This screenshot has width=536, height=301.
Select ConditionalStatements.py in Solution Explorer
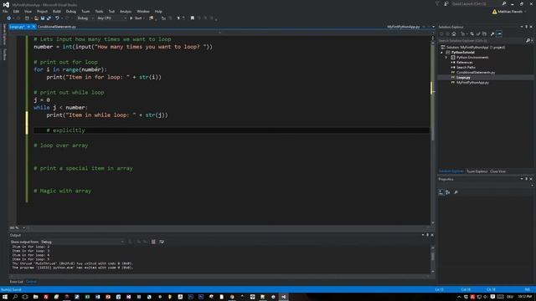(x=476, y=73)
